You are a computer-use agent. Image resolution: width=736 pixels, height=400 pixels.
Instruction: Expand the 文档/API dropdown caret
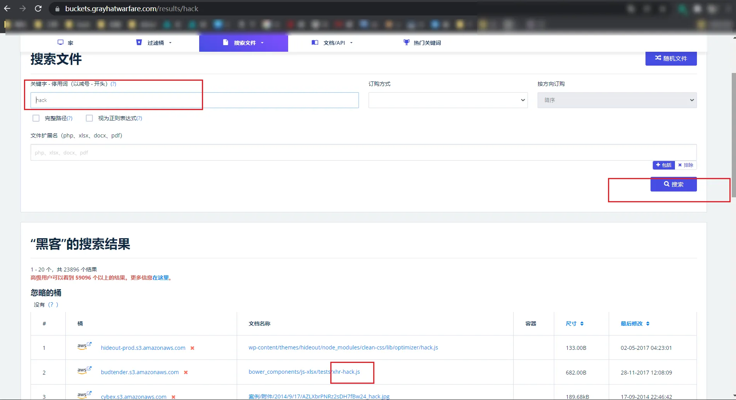point(351,43)
